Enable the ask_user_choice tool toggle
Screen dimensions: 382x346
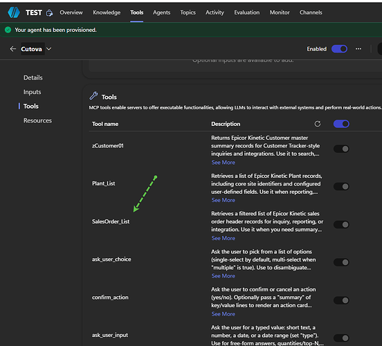click(x=341, y=262)
